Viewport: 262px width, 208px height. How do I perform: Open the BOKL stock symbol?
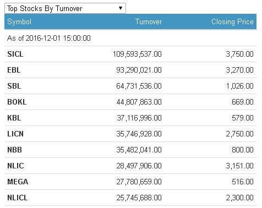click(17, 102)
